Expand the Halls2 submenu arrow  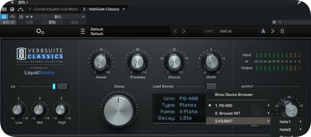300,129
